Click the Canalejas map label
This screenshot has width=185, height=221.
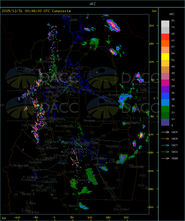tap(137, 167)
